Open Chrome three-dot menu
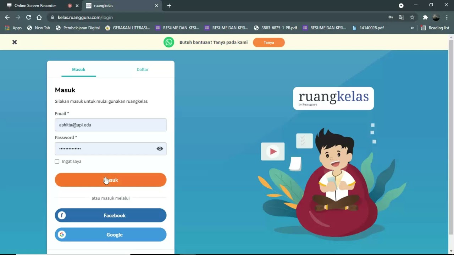 tap(447, 17)
